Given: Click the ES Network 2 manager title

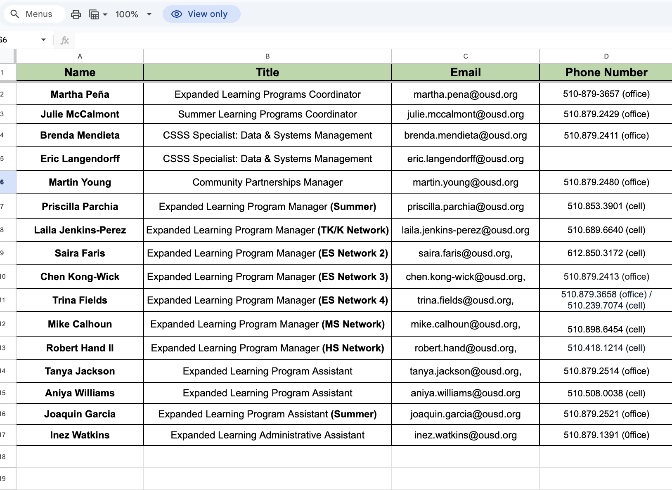Looking at the screenshot, I should [267, 253].
